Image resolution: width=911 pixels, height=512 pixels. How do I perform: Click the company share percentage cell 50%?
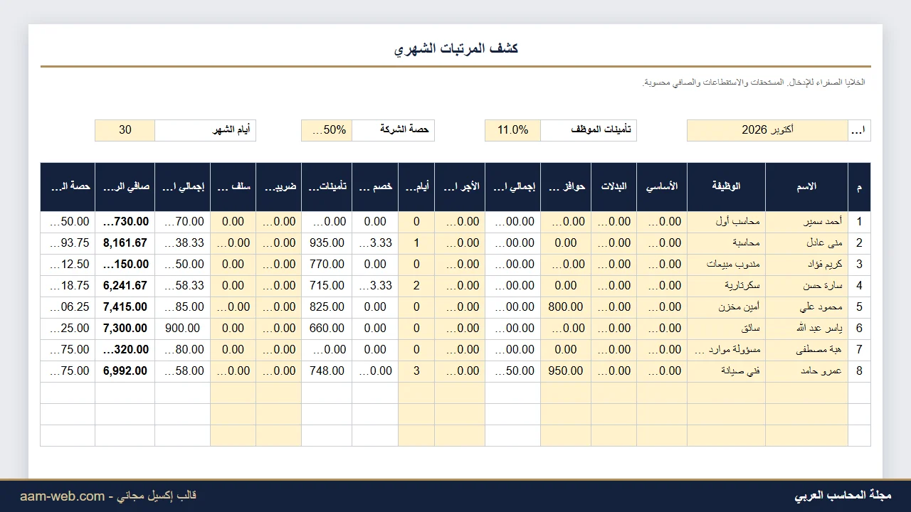[x=327, y=130]
